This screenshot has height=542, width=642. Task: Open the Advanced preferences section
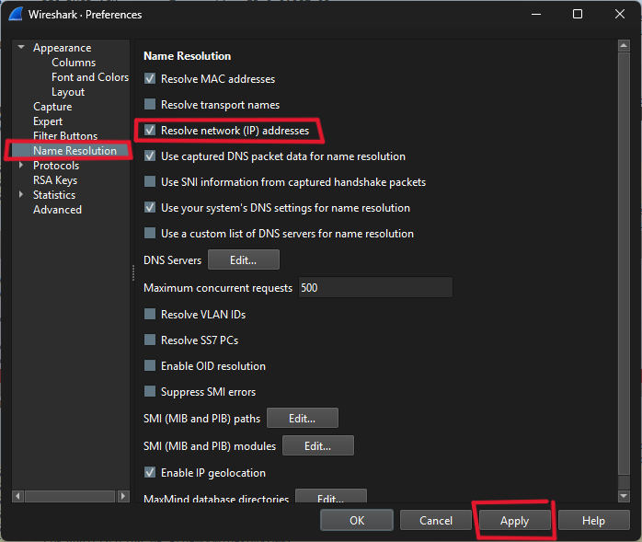(x=57, y=210)
